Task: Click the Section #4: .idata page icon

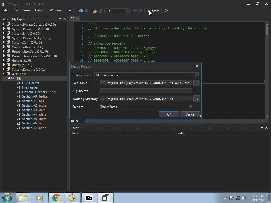Action: click(x=18, y=114)
